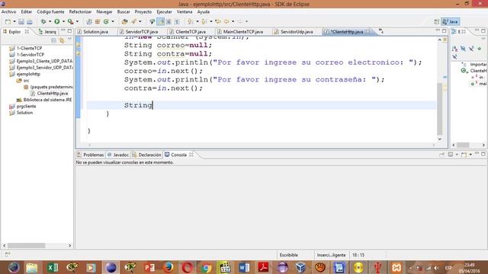Open the External tools dropdown arrow
The image size is (488, 274).
pyautogui.click(x=77, y=21)
